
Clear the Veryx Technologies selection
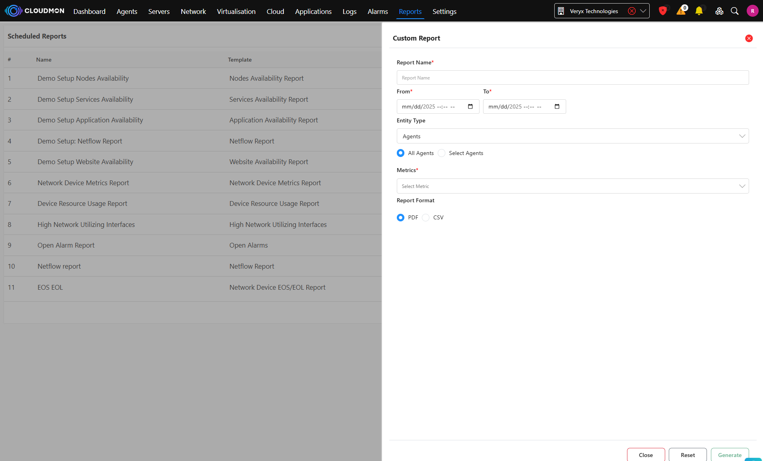631,11
